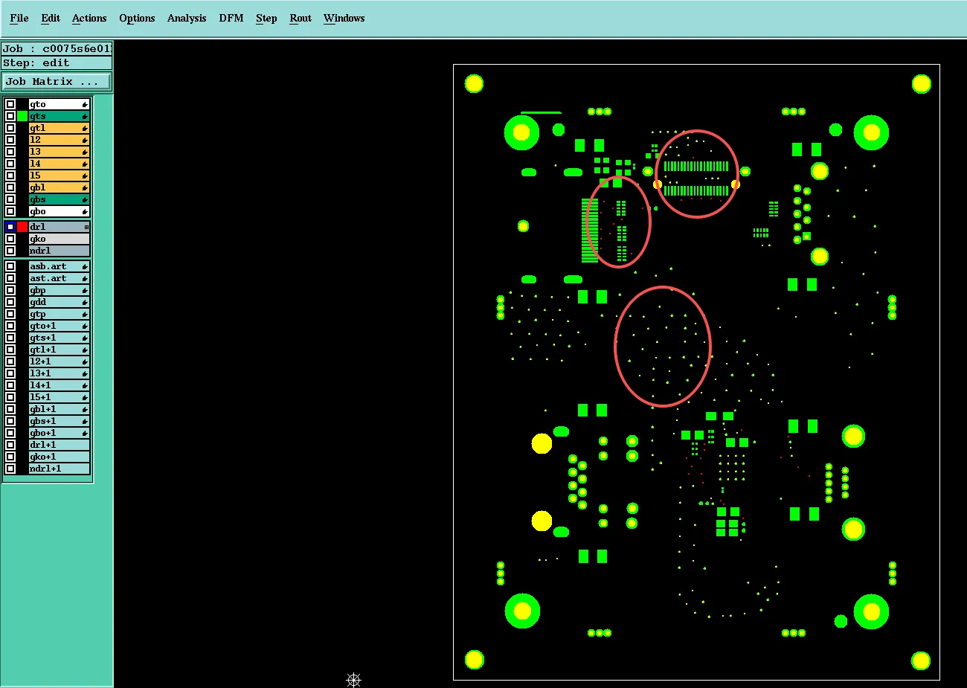Click the feature icon on the l2 layer row
This screenshot has height=688, width=967.
coord(85,141)
